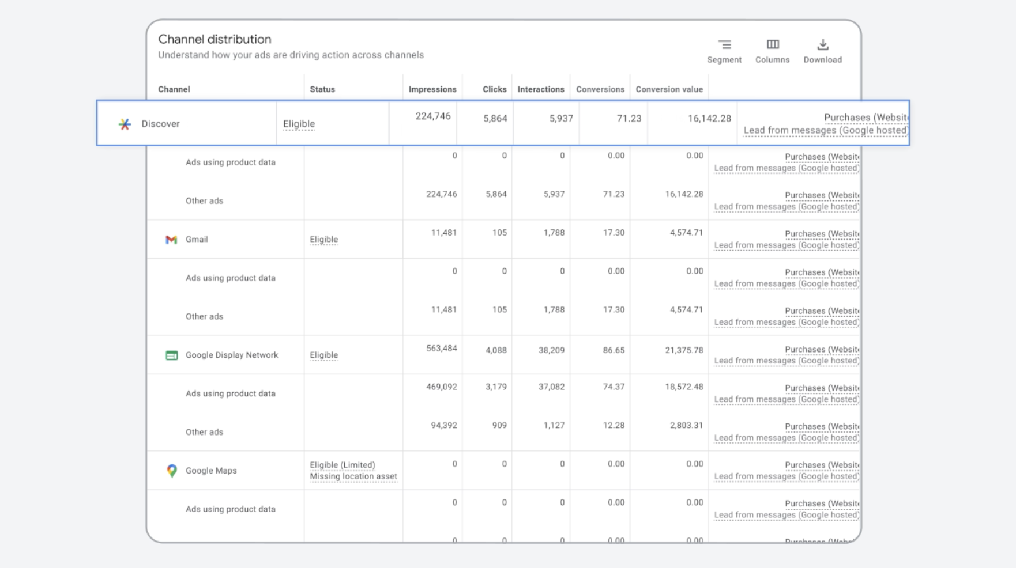The width and height of the screenshot is (1016, 568).
Task: Open the Missing location asset link
Action: coord(353,476)
